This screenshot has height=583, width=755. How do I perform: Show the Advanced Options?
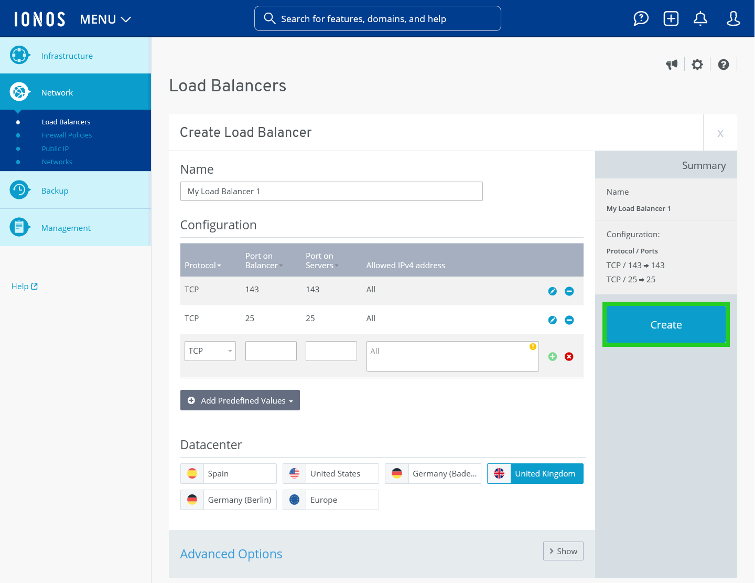coord(563,551)
